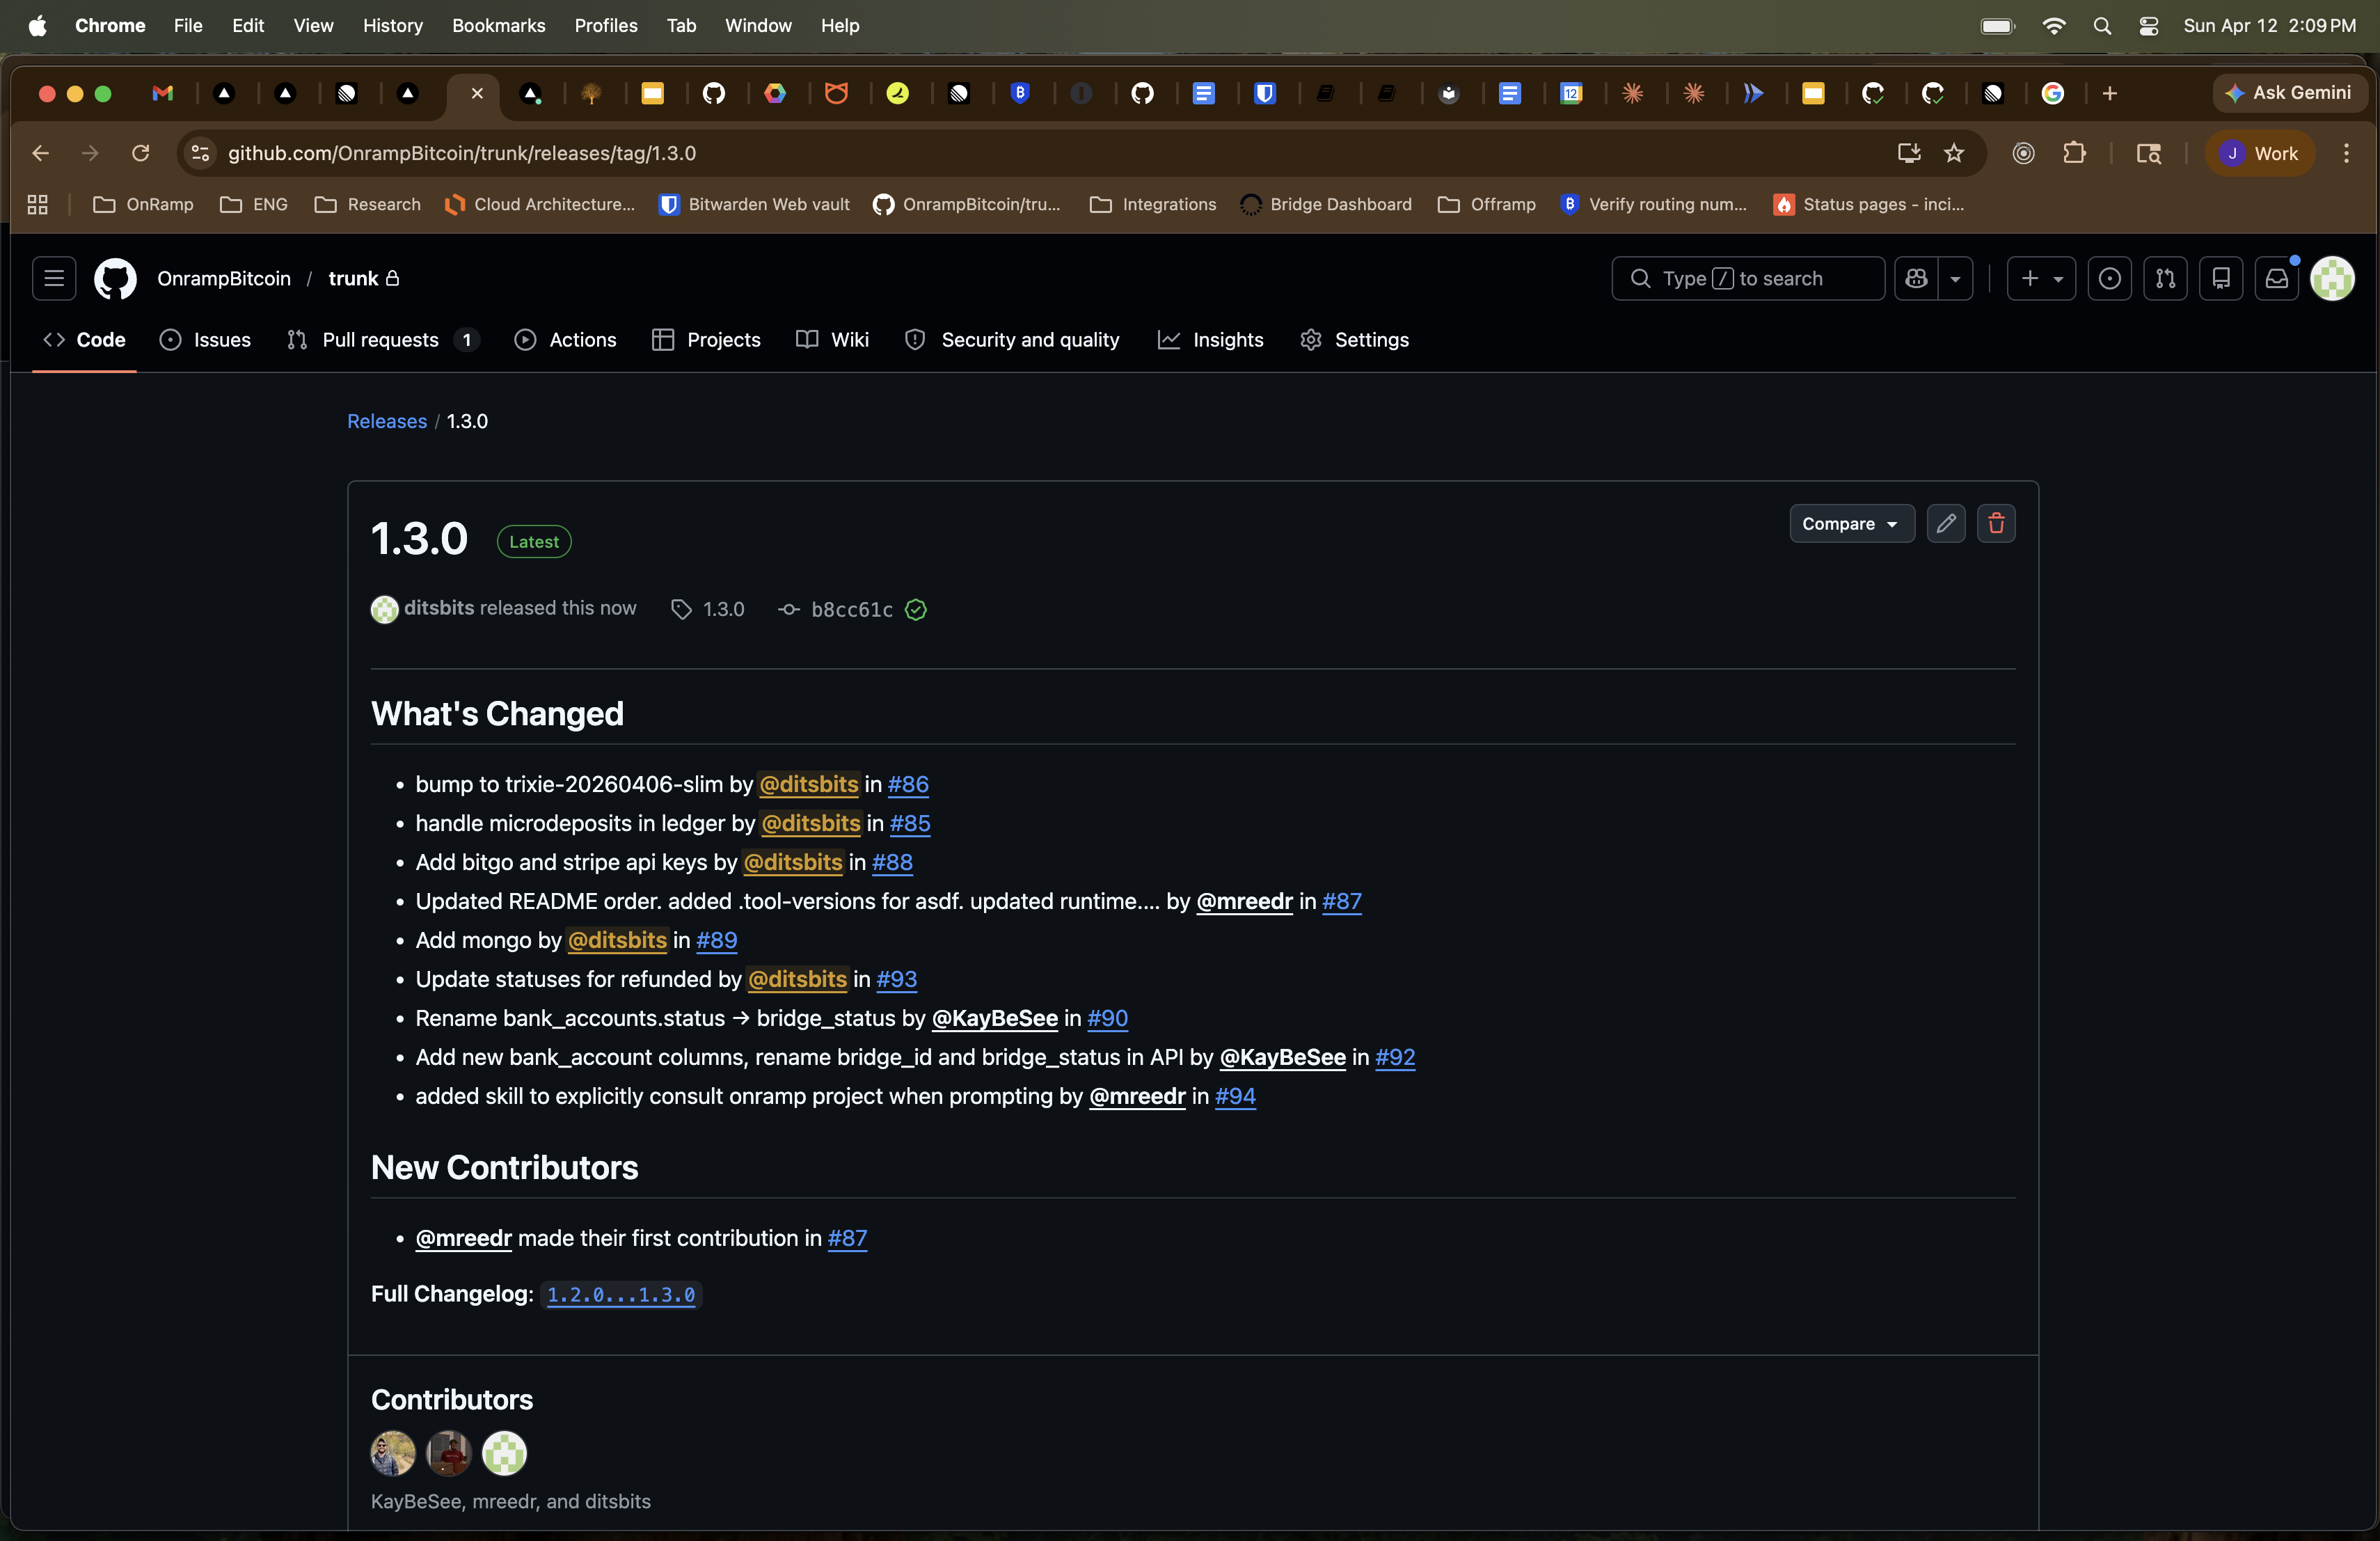Screen dimensions: 2380x1541
Task: Open pull request #86 link
Action: (x=908, y=784)
